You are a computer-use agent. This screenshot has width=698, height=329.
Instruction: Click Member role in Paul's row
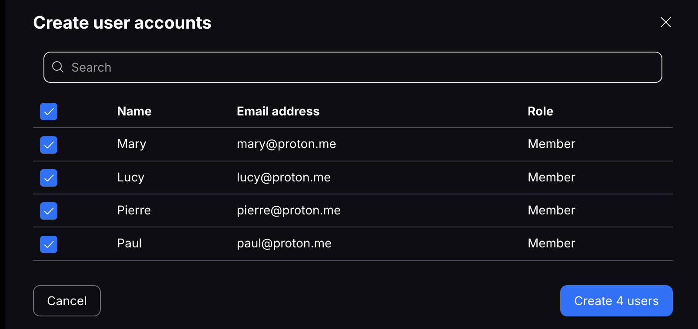(551, 243)
